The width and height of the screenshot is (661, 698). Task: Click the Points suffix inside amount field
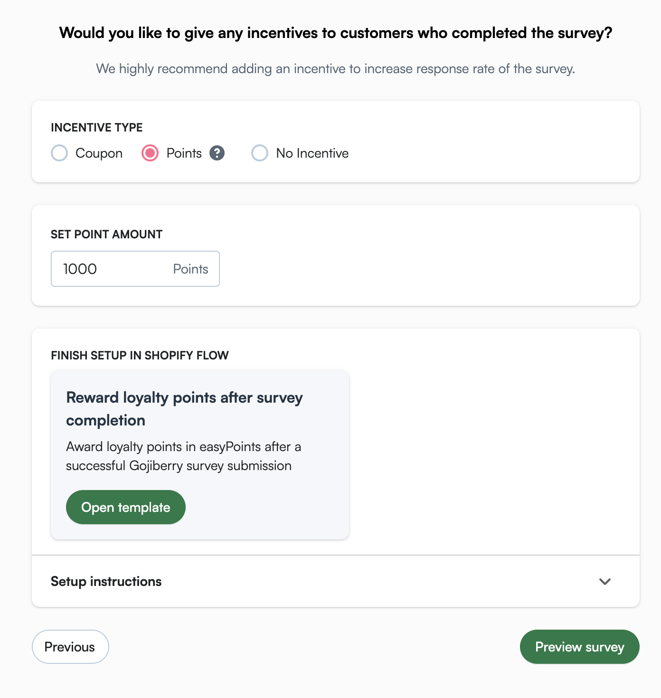point(191,269)
